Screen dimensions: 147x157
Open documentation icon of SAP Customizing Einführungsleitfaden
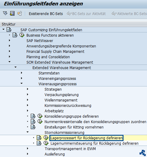coord(9,30)
